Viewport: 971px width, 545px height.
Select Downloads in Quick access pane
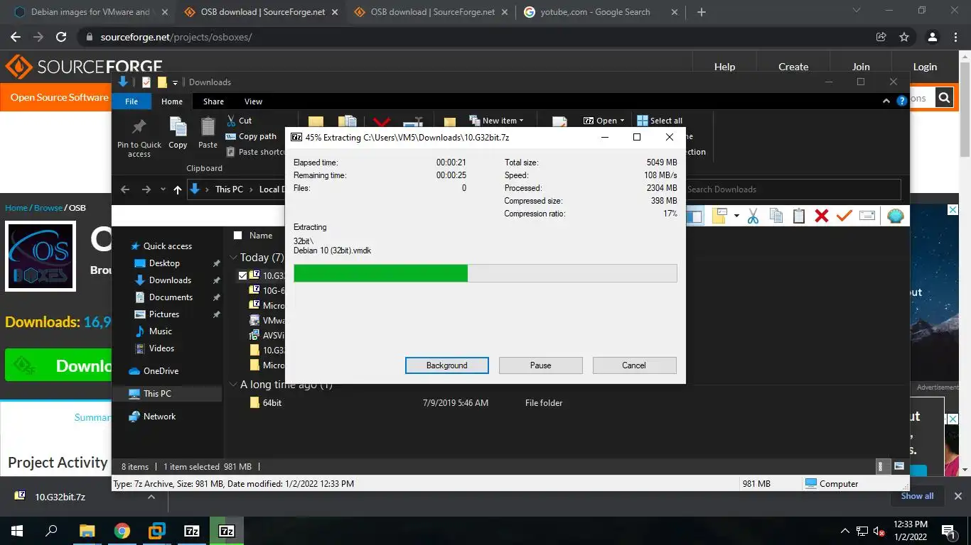click(170, 280)
